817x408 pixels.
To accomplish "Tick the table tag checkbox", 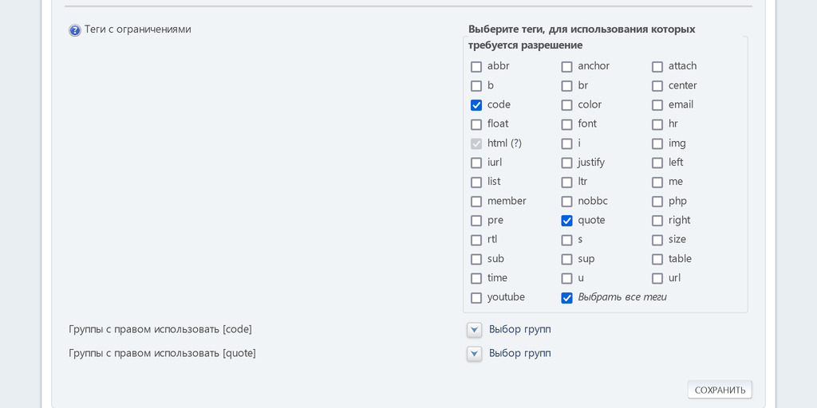I will 657,260.
